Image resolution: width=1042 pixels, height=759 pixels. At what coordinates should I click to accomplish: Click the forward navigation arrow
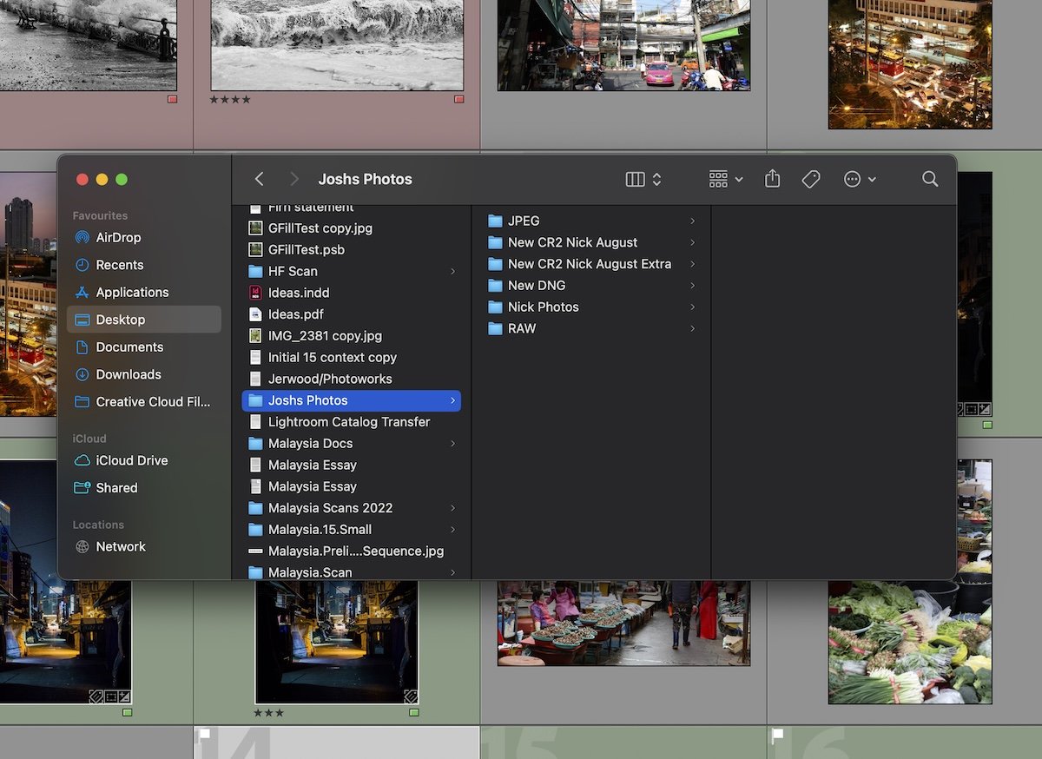293,179
